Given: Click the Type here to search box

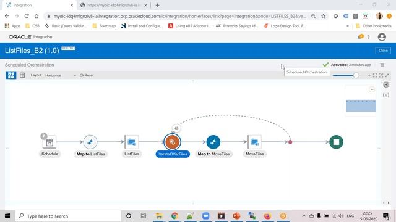Looking at the screenshot, I should coord(68,216).
